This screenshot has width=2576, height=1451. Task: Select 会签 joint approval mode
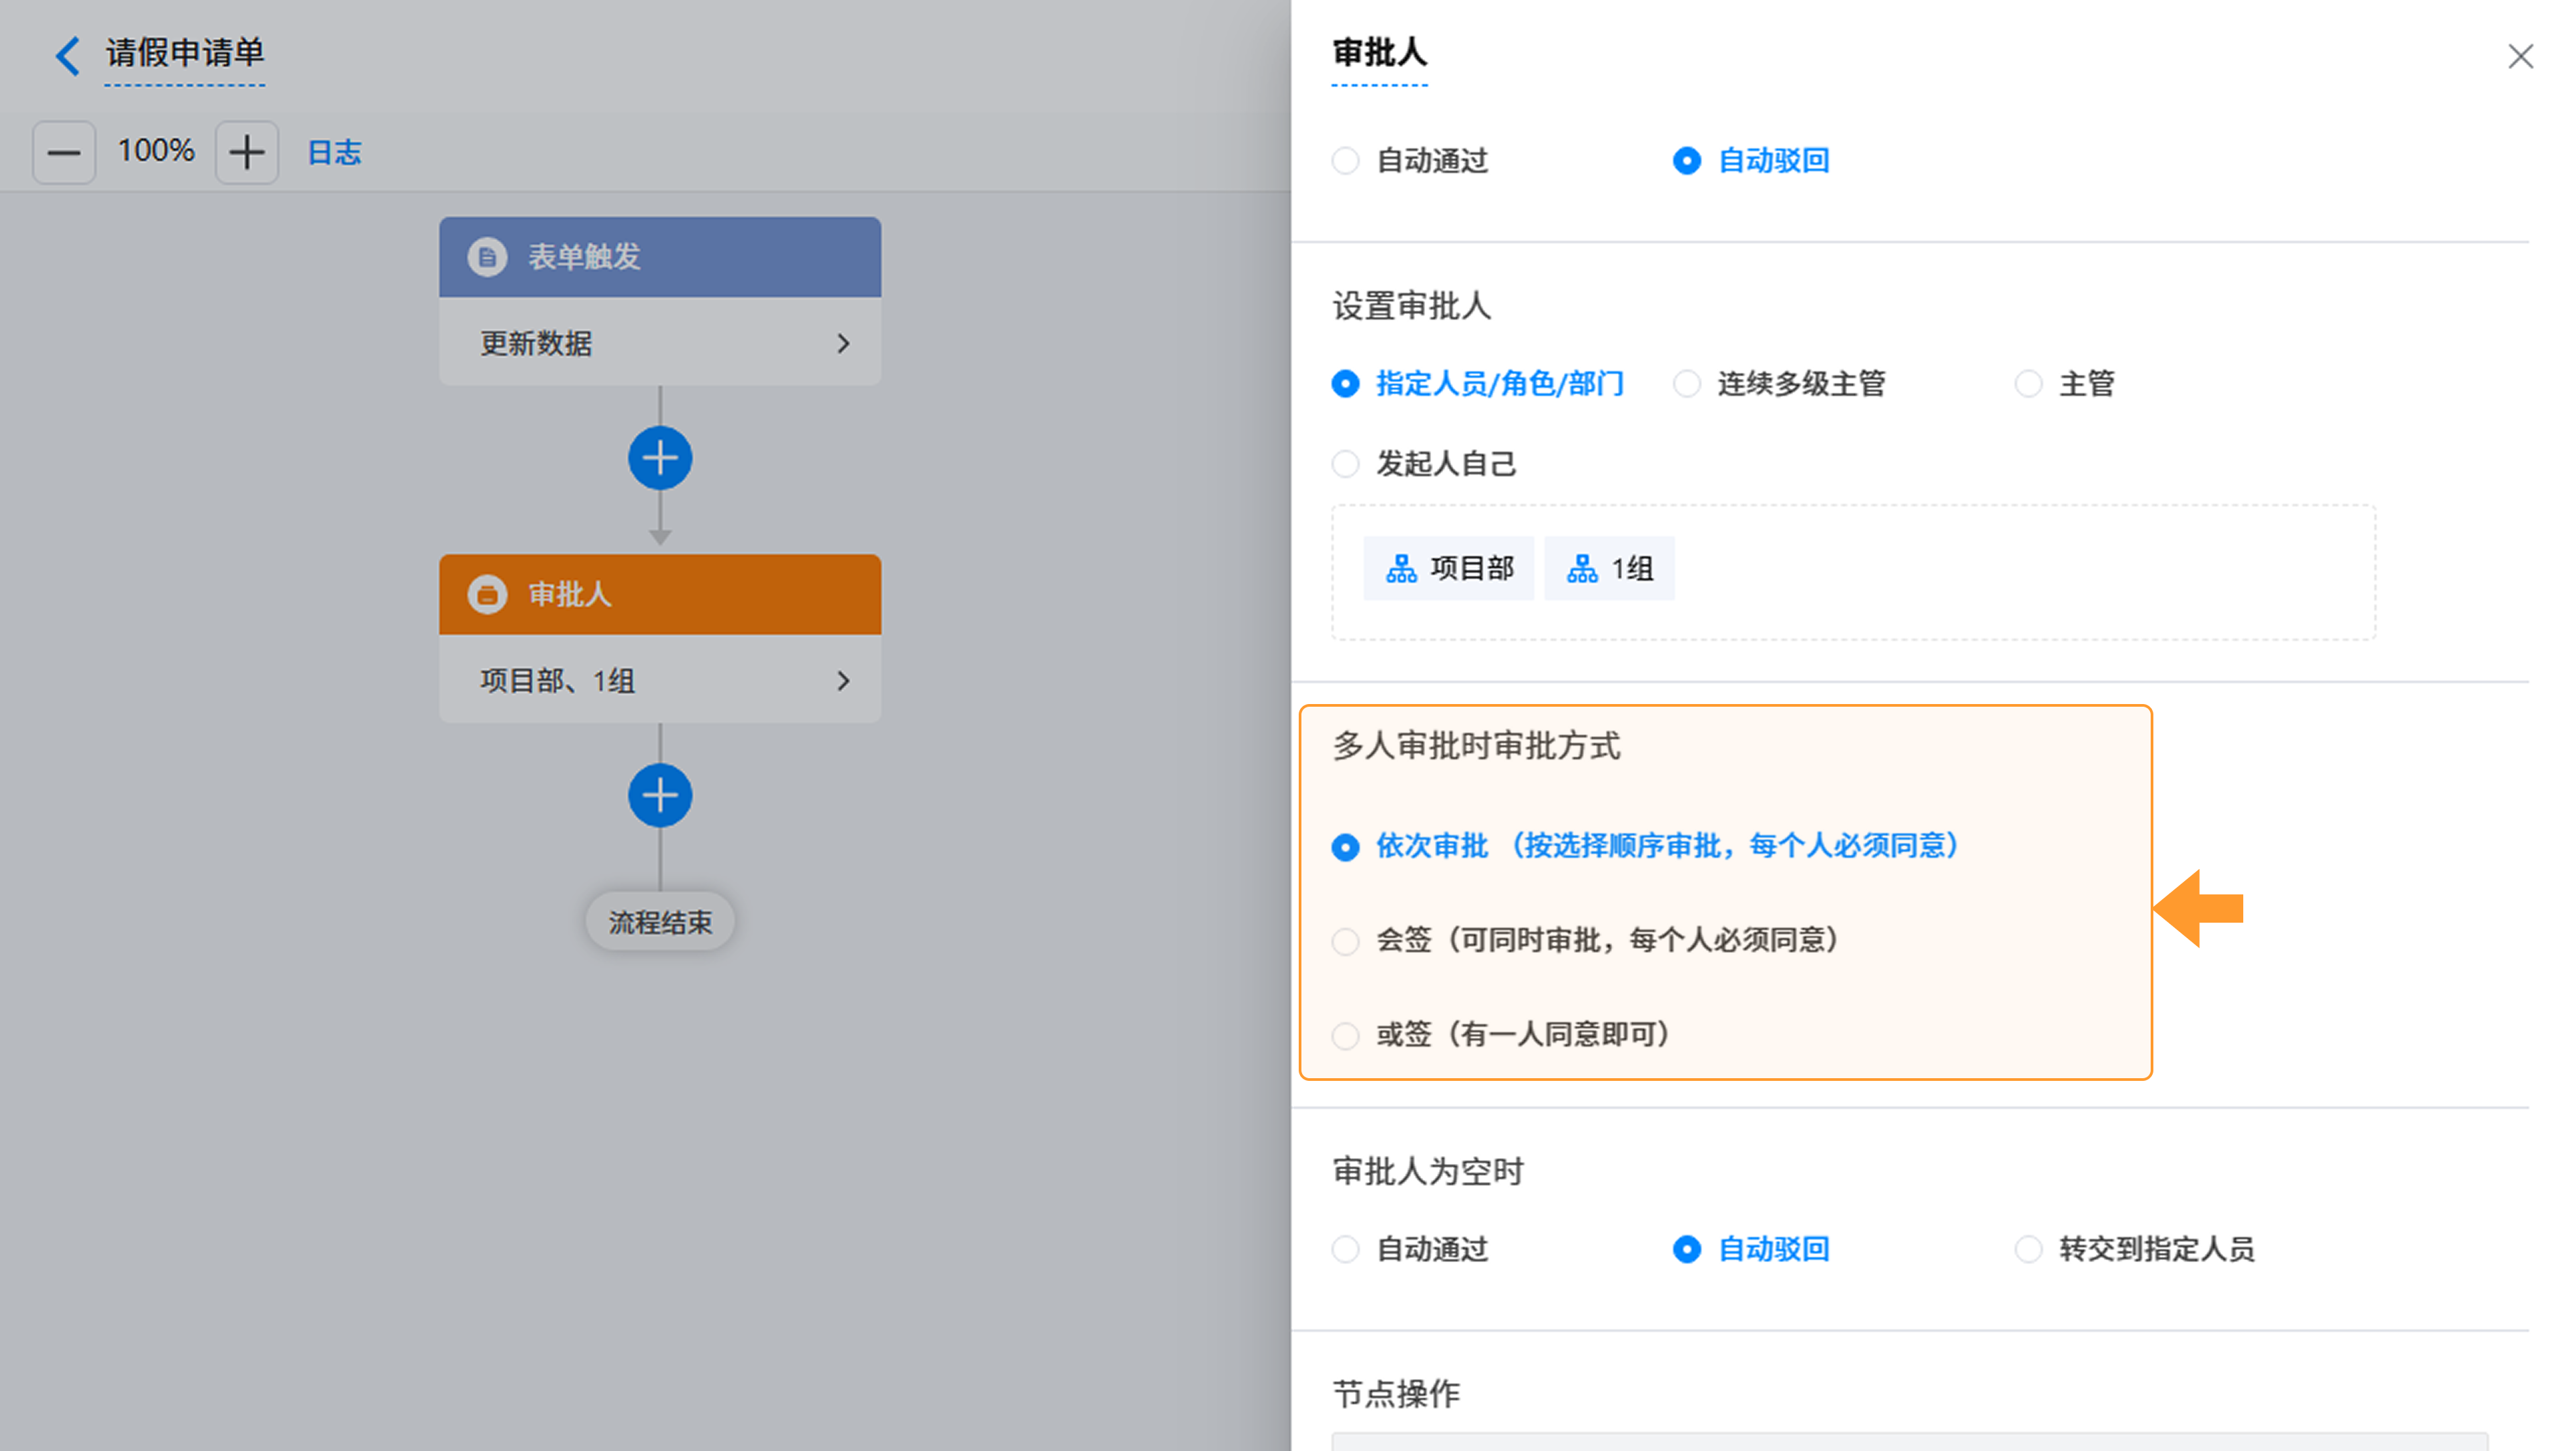1586,941
